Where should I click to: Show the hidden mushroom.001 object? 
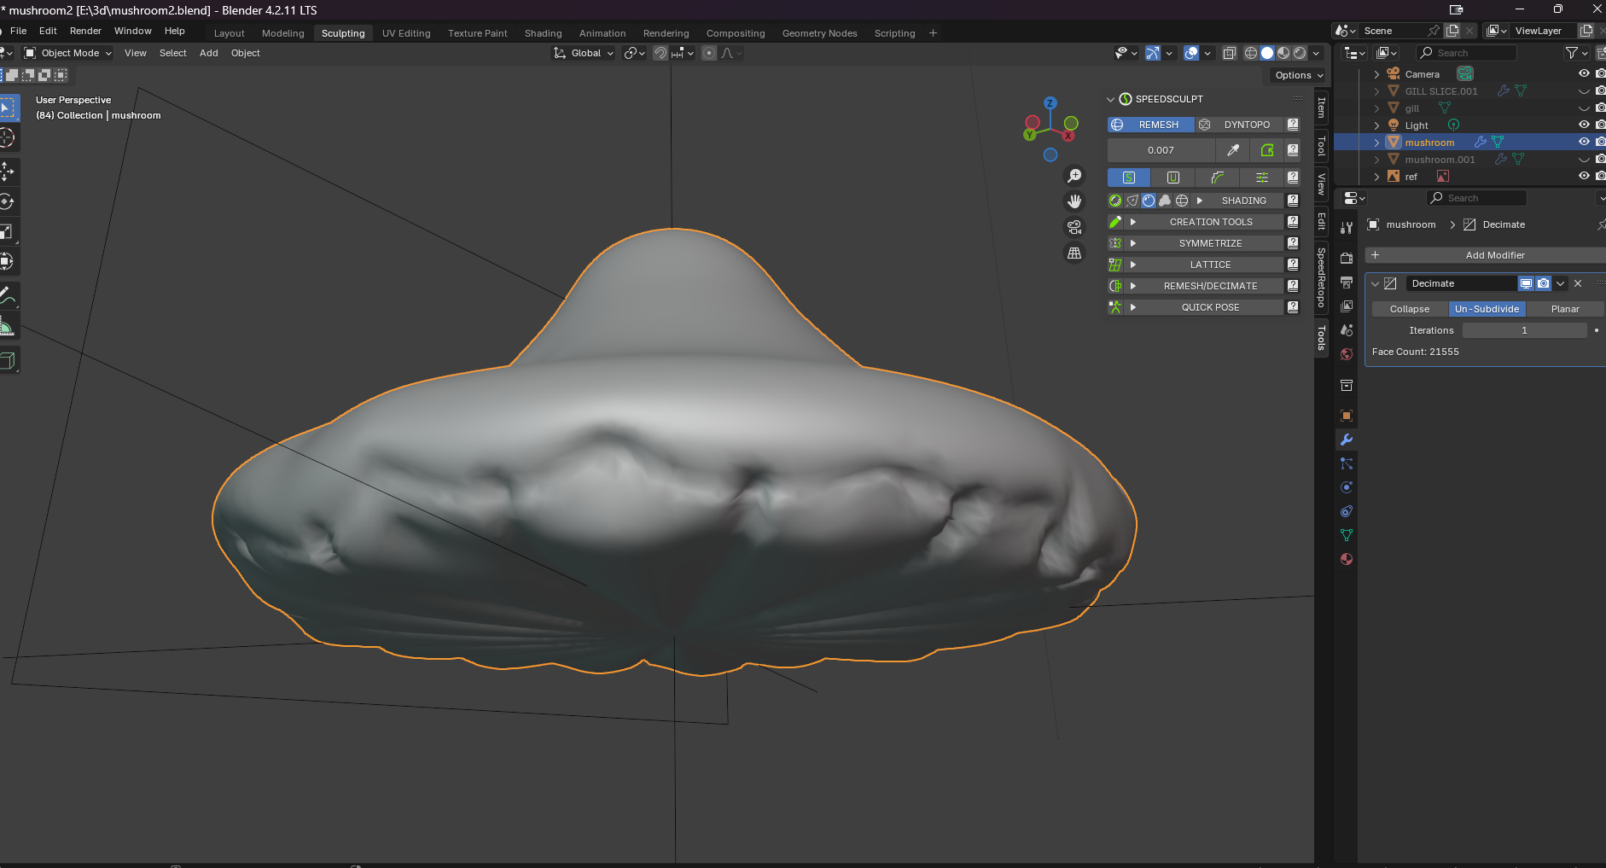tap(1584, 159)
